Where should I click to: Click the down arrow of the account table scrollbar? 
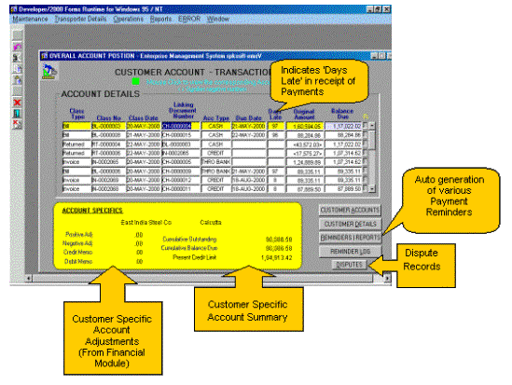pos(372,189)
